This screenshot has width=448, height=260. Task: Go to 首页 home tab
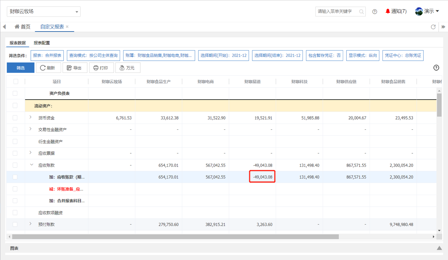[x=23, y=27]
